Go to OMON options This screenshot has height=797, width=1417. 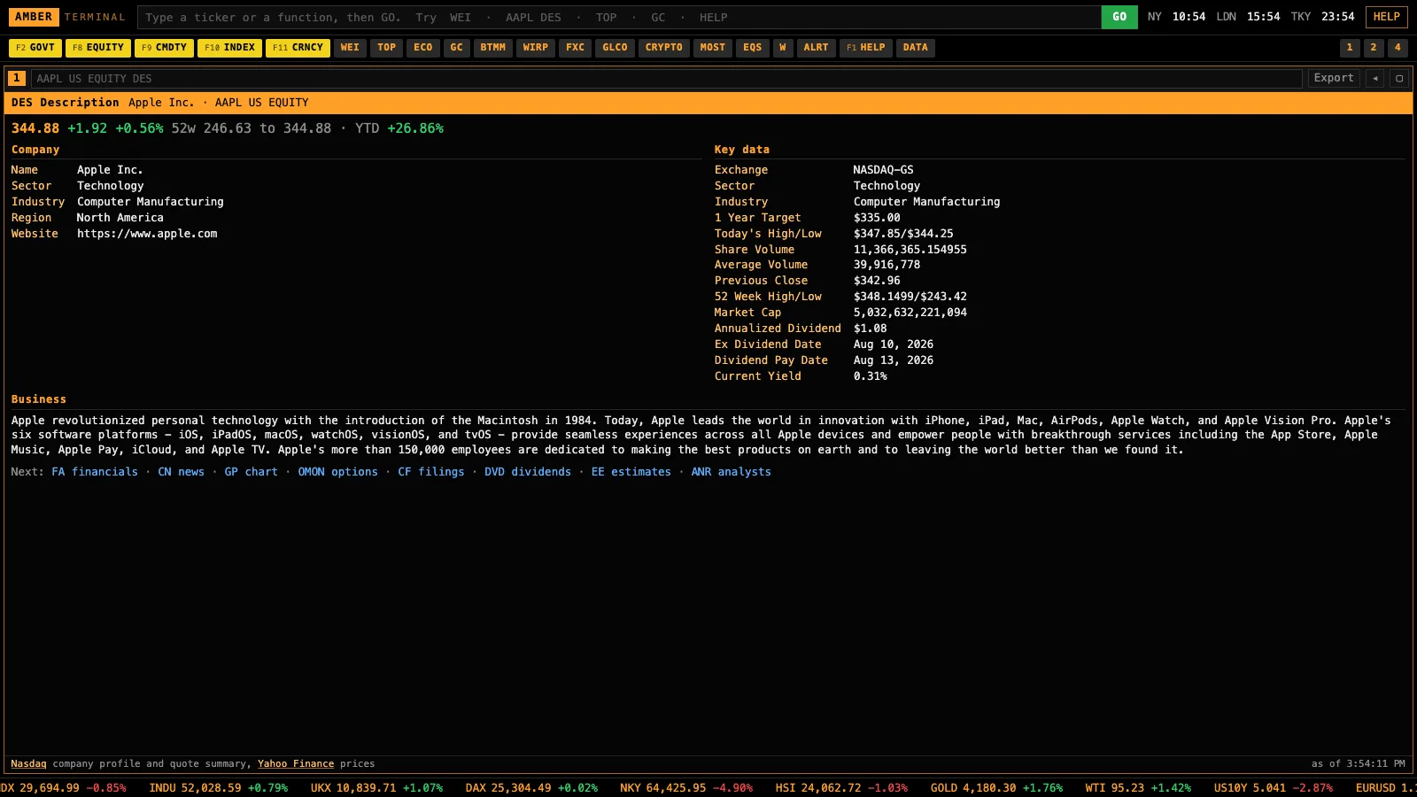(338, 472)
